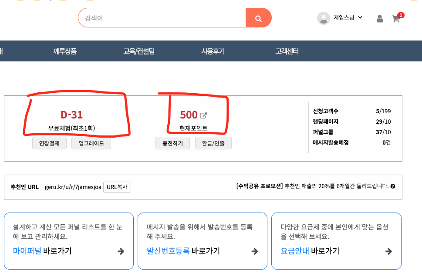Viewport: 422px width, 277px height.
Task: Click the 충전하기 button
Action: coord(172,143)
